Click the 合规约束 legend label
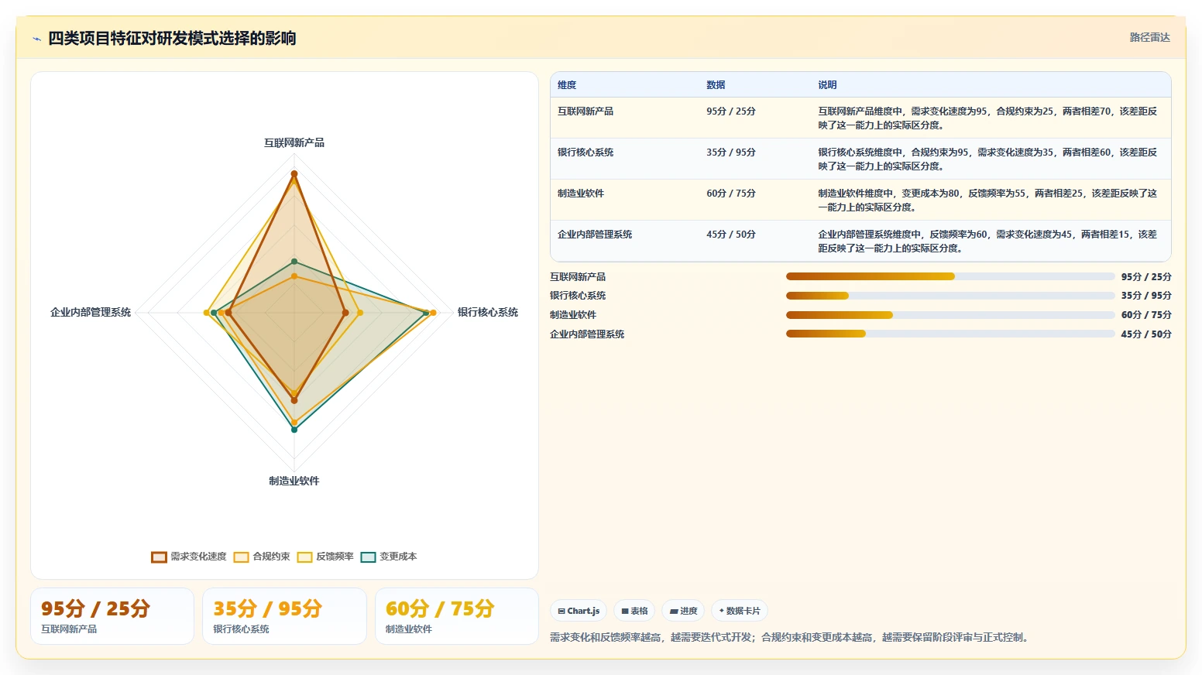 coord(271,557)
